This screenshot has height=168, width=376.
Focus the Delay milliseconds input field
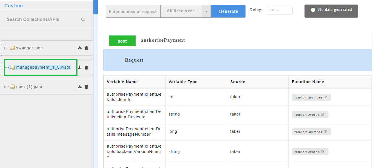click(x=279, y=10)
